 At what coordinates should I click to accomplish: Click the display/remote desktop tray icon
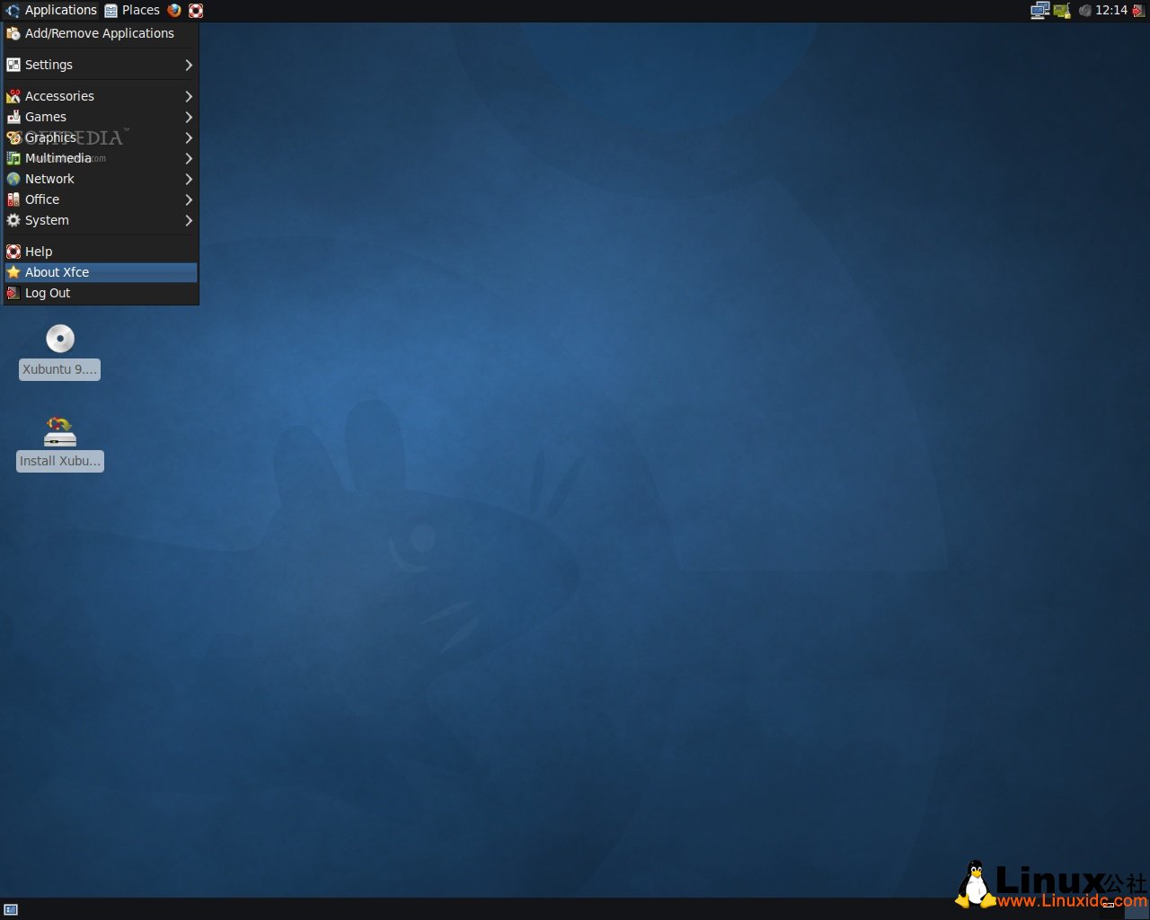[x=1039, y=10]
